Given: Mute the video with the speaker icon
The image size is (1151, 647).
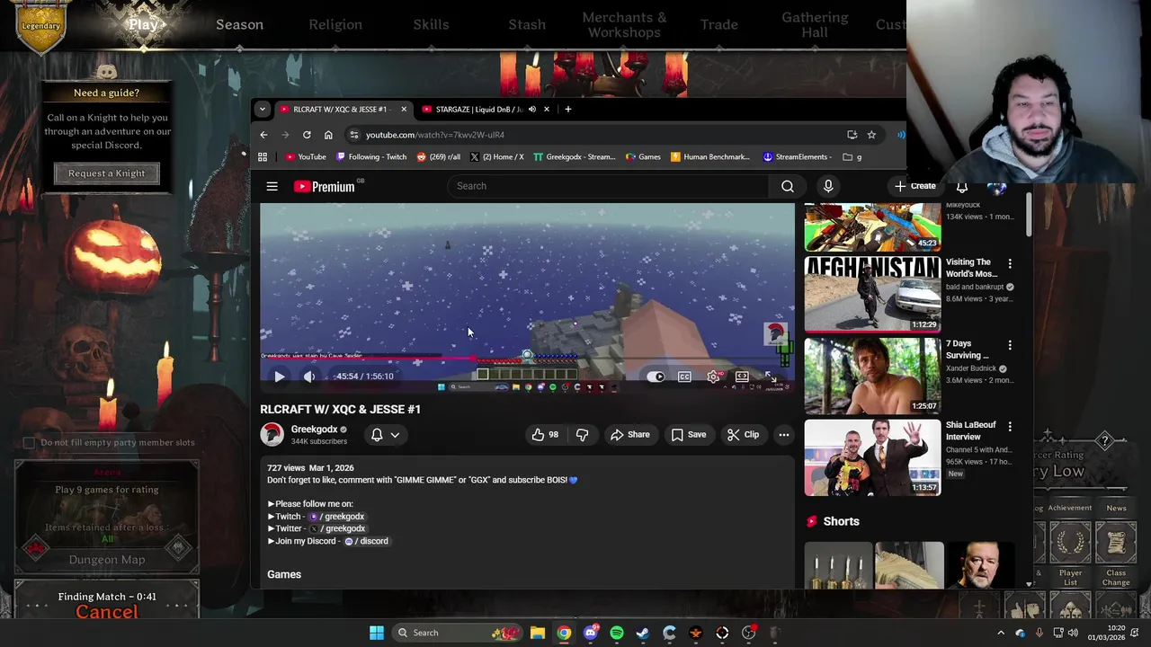Looking at the screenshot, I should pos(308,377).
